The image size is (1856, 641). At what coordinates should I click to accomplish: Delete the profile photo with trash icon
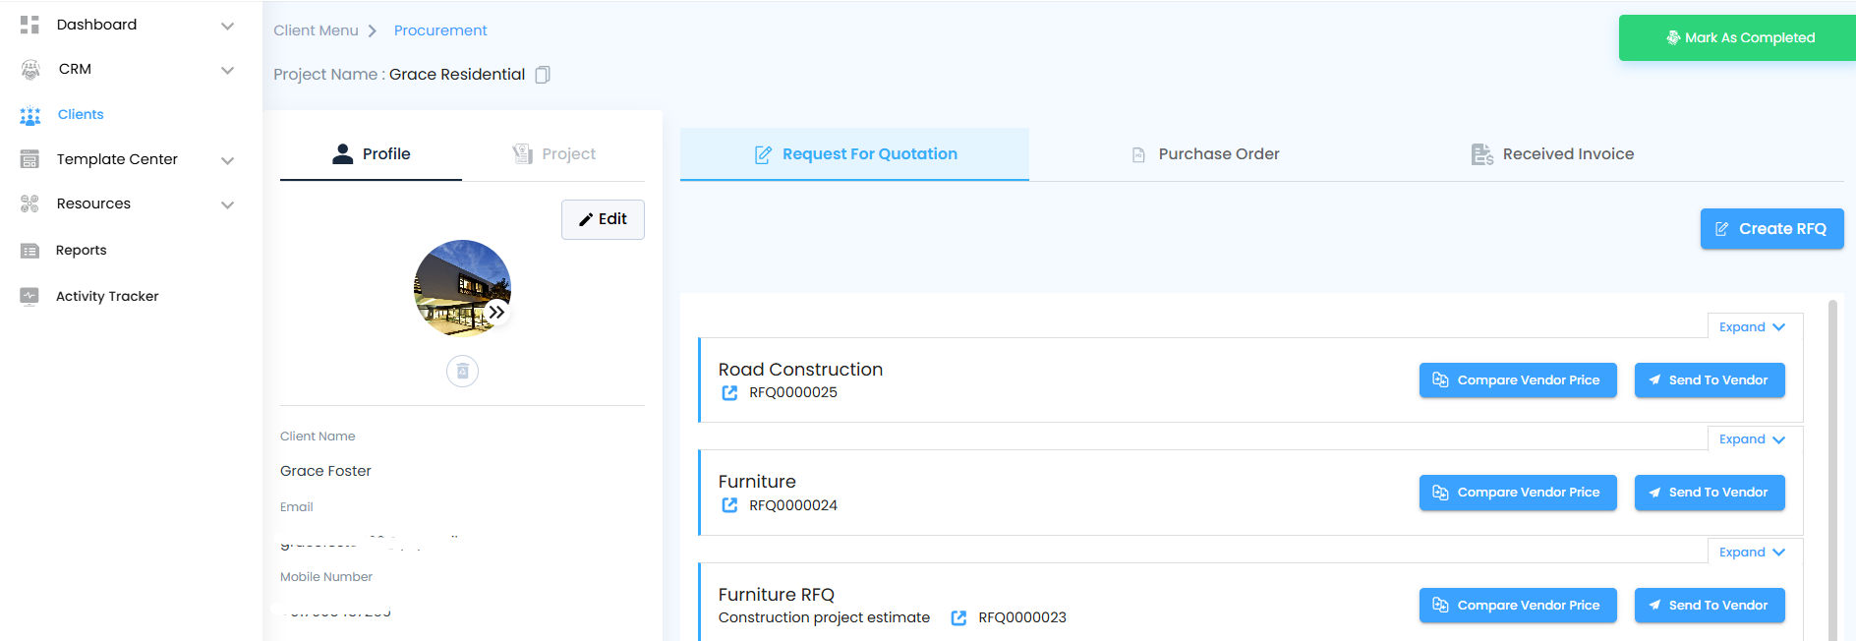coord(462,371)
